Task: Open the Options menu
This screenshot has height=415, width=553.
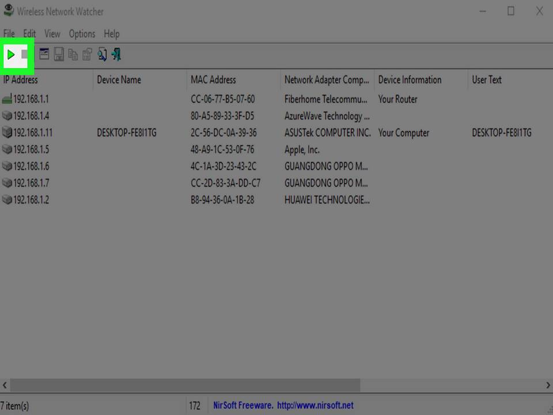Action: (x=82, y=34)
